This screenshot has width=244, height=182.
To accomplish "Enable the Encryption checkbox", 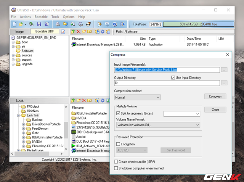I will tap(118, 144).
